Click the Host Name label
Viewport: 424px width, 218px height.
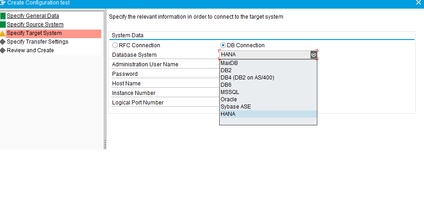tap(126, 84)
